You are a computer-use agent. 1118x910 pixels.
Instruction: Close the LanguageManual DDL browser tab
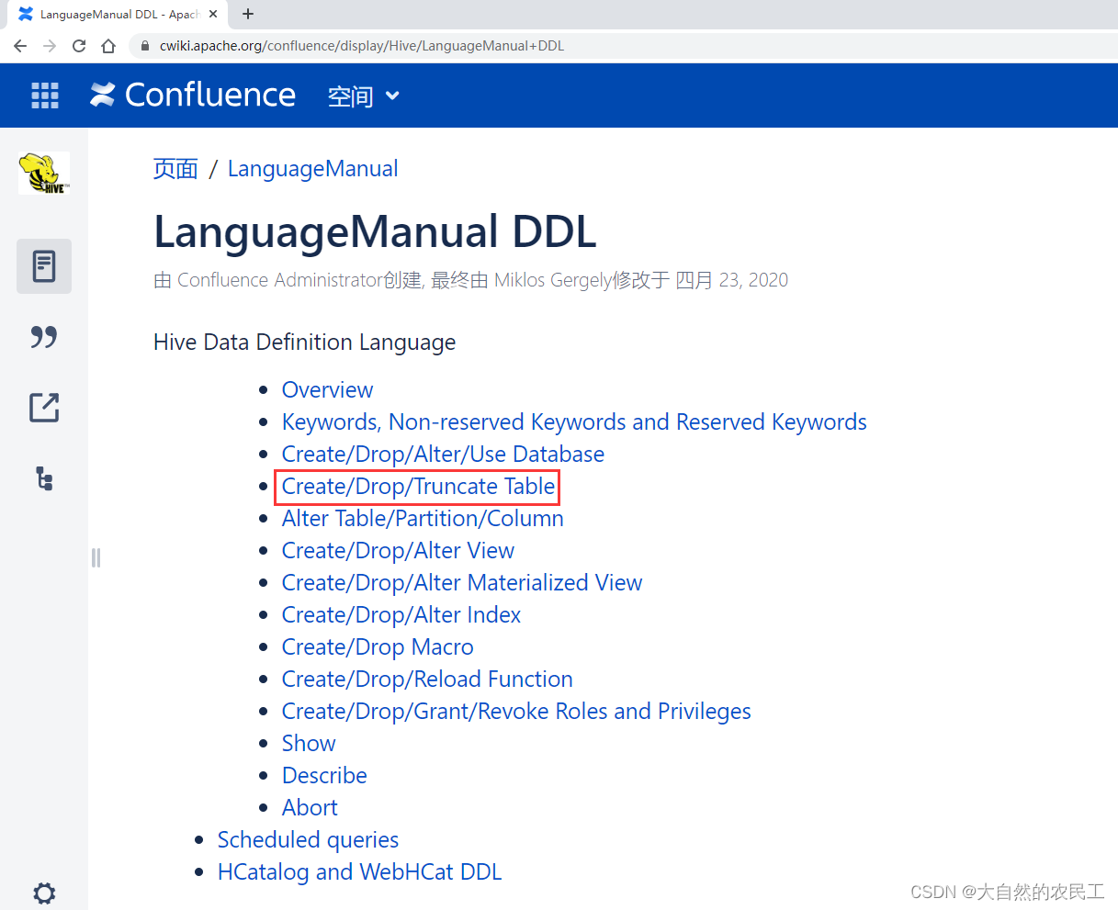pyautogui.click(x=213, y=15)
